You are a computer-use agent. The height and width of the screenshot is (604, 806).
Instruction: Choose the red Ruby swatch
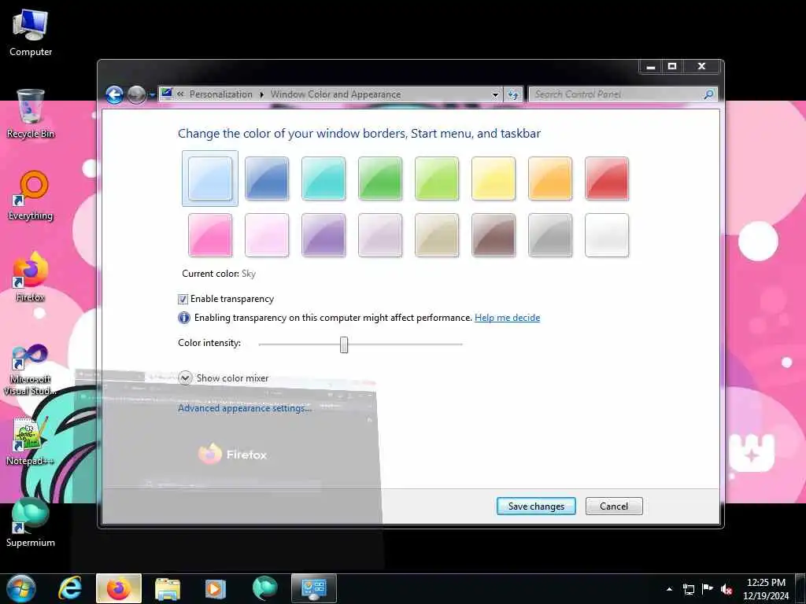coord(607,179)
